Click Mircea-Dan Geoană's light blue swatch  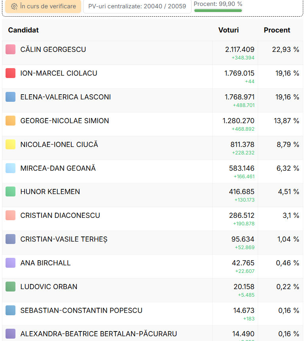click(x=11, y=168)
